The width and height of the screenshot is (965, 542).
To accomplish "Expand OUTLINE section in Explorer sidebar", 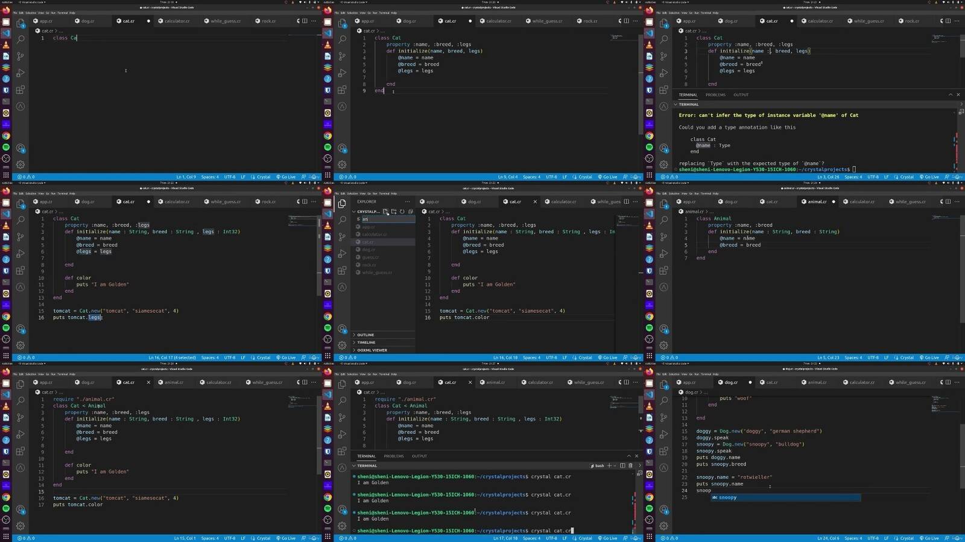I will point(382,335).
